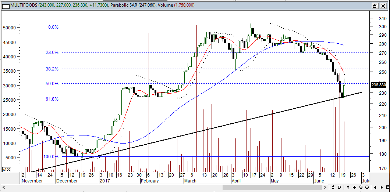Click the 0.0% Fibonacci level label
This screenshot has width=390, height=192.
click(x=53, y=27)
